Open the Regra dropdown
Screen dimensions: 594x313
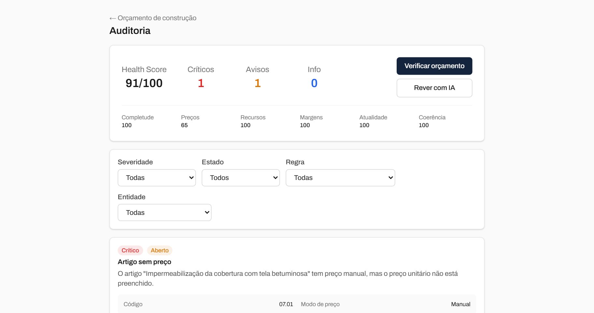[340, 178]
